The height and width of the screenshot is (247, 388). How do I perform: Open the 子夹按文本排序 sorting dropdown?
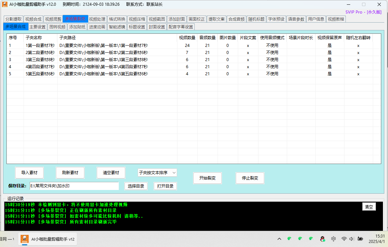157,173
